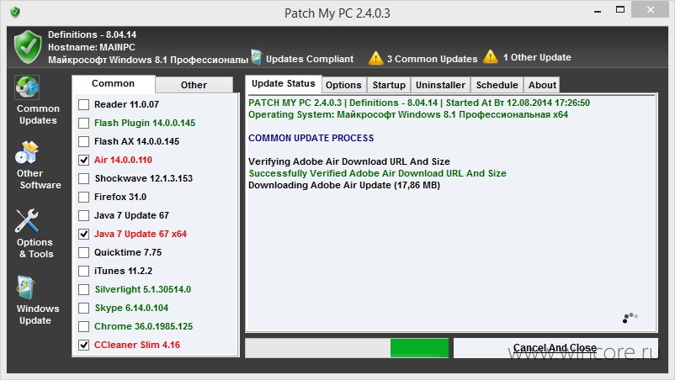Check the iTunes 11.2.2 checkbox
The height and width of the screenshot is (380, 675).
(83, 271)
